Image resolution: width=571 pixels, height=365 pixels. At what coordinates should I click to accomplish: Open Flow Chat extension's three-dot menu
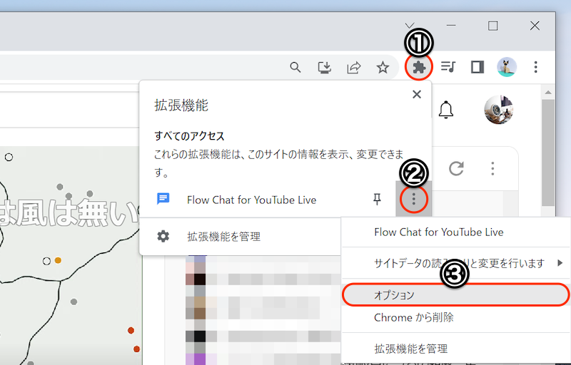coord(413,200)
